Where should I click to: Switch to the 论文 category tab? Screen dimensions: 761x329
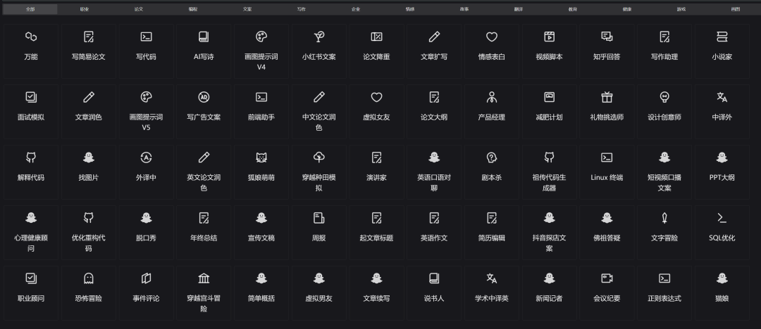138,10
